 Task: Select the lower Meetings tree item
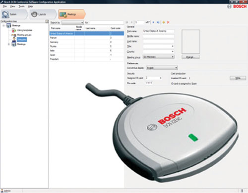tap(21, 44)
